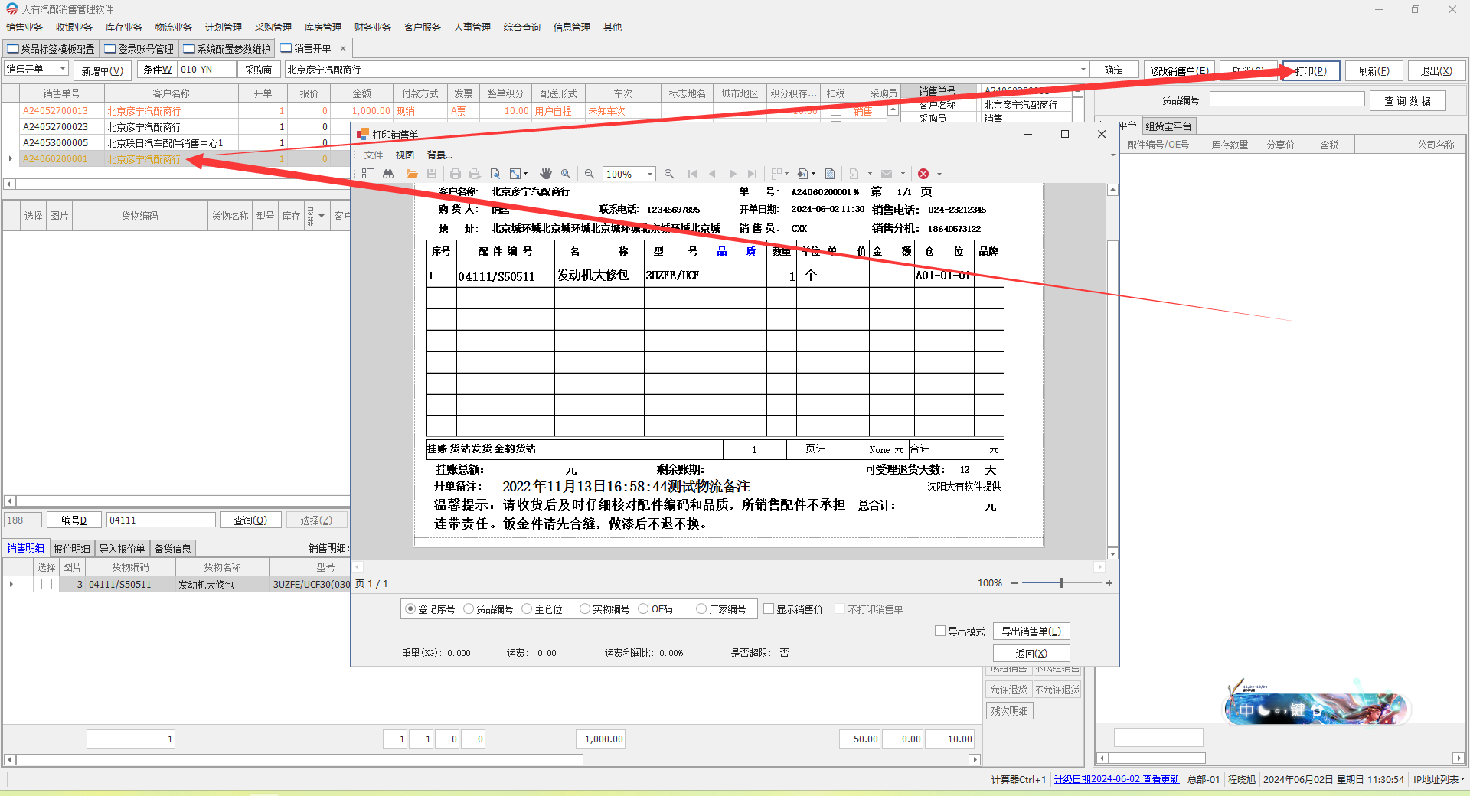This screenshot has height=796, width=1470.
Task: Open dropdown arrow beside the close preview icon
Action: click(939, 174)
